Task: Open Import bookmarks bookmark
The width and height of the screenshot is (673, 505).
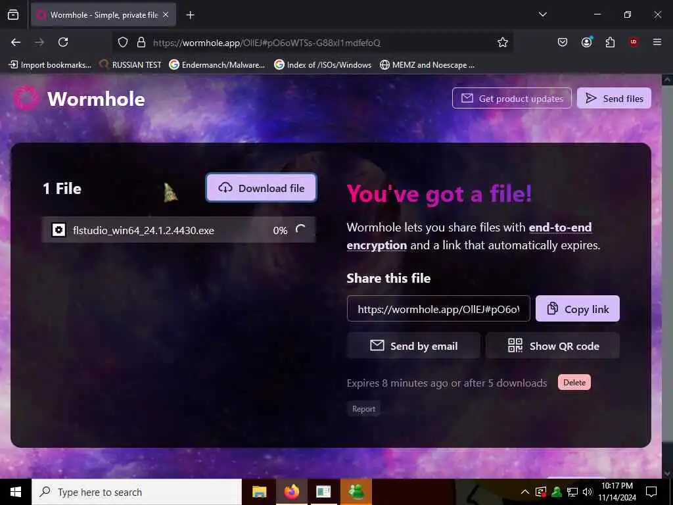Action: tap(50, 65)
